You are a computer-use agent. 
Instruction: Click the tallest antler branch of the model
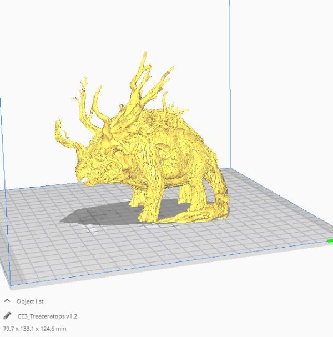pos(145,60)
